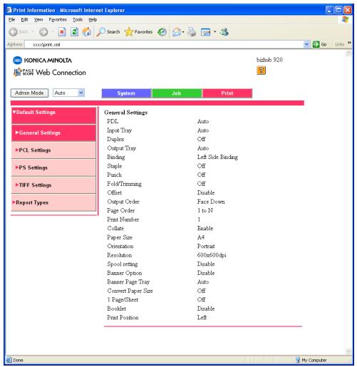Expand the address bar dropdown arrow
This screenshot has height=367, width=357.
[306, 44]
